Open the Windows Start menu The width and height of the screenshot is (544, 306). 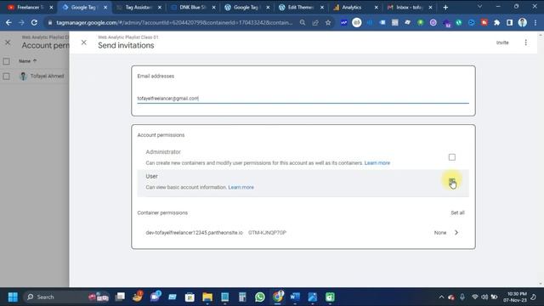pos(13,297)
